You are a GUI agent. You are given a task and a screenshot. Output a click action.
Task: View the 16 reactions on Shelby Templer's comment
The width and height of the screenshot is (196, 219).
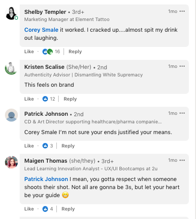(x=51, y=51)
